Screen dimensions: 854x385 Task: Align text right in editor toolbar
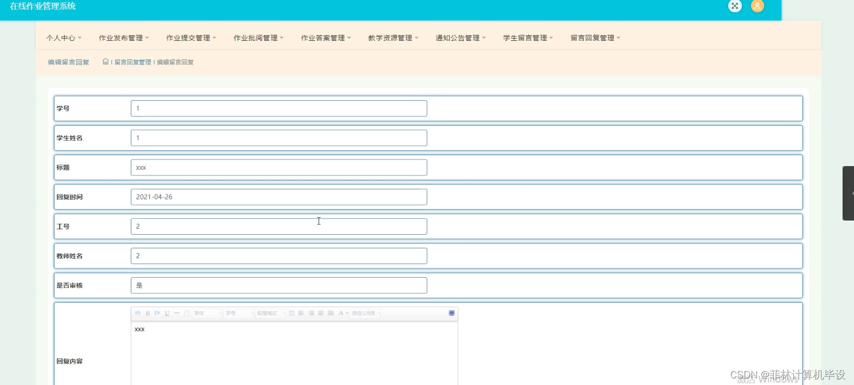tap(311, 313)
